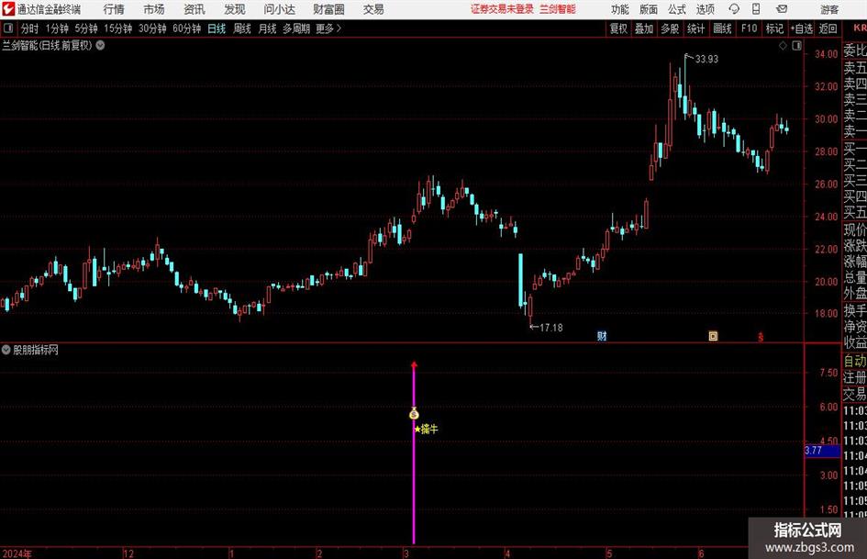Open the 公式 menu
The image size is (867, 559).
point(677,9)
